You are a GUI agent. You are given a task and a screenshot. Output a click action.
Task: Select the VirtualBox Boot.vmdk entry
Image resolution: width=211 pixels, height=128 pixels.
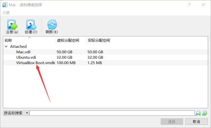[x=105, y=63]
